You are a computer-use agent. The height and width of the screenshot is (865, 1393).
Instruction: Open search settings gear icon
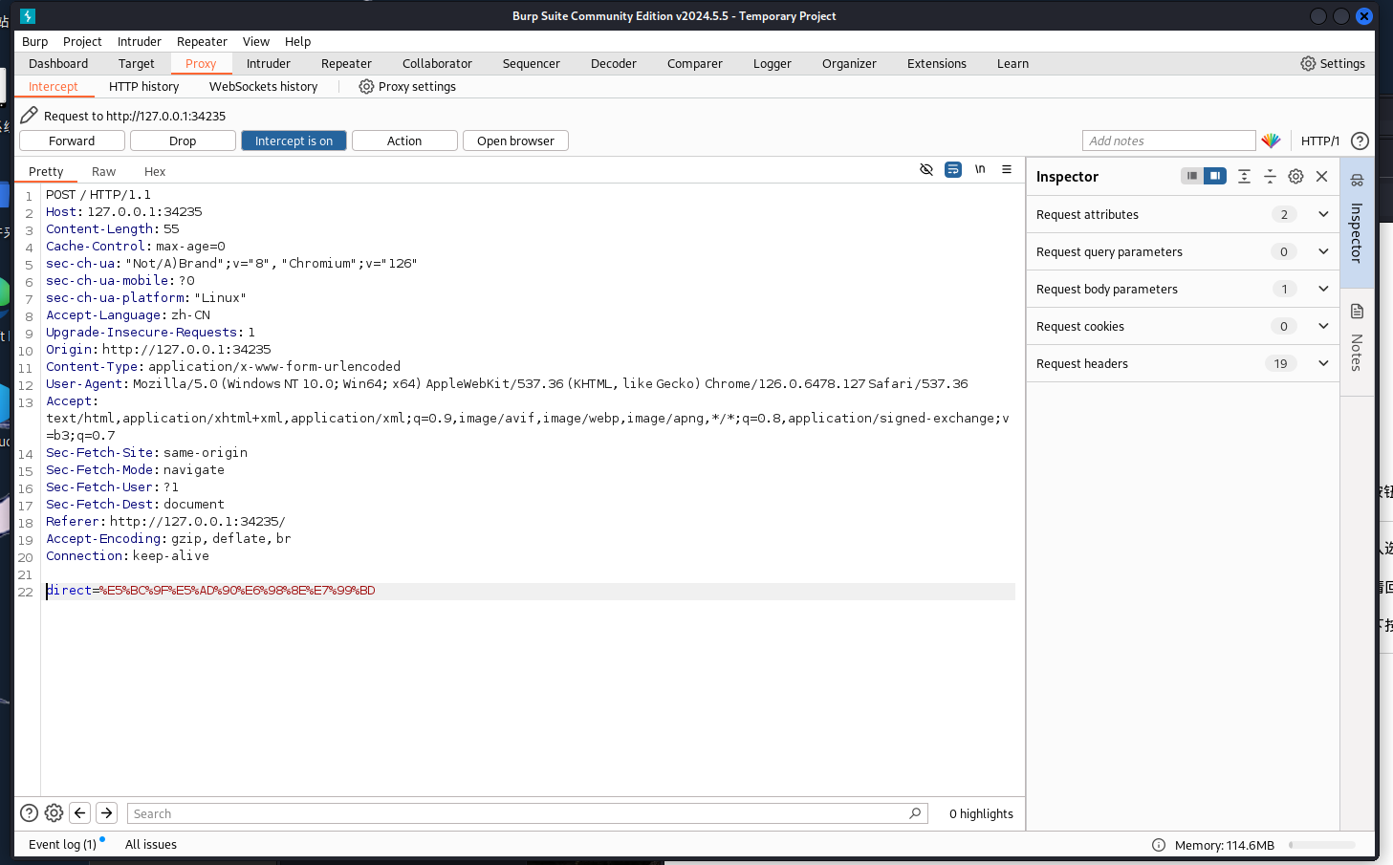(x=54, y=812)
